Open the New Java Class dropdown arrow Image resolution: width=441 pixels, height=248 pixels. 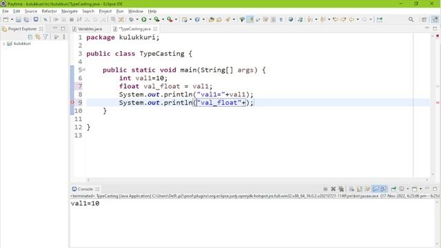pyautogui.click(x=203, y=19)
